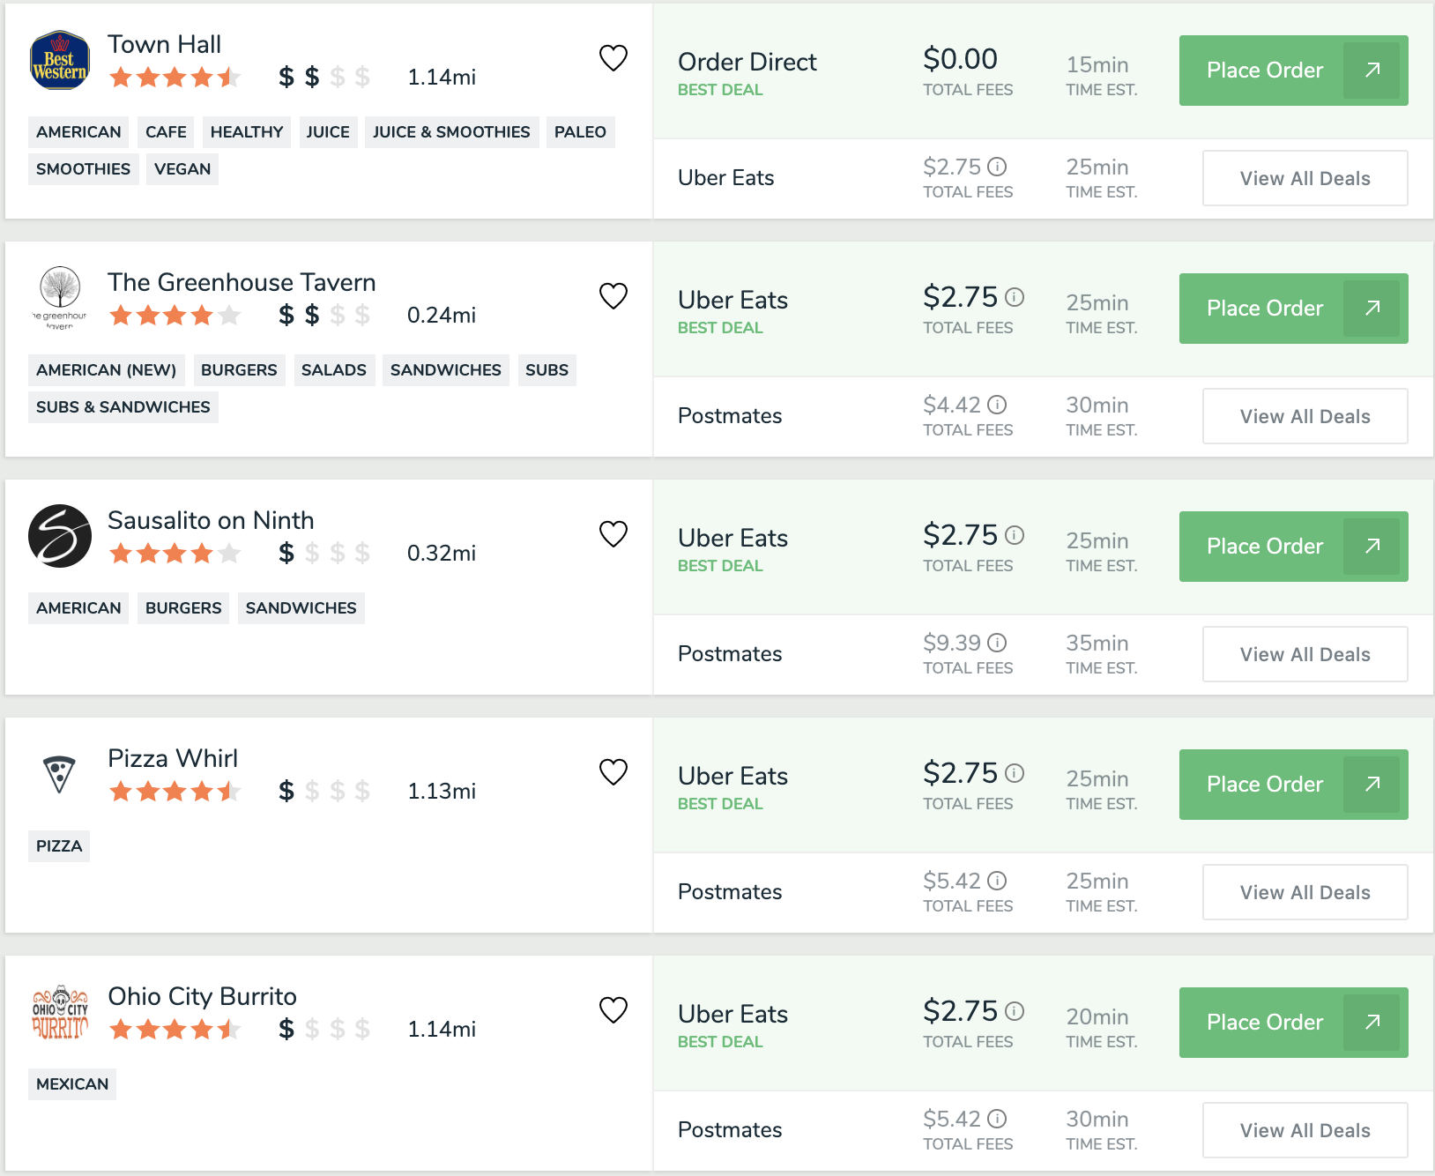Favorite The Greenhouse Tavern with the heart

click(613, 296)
